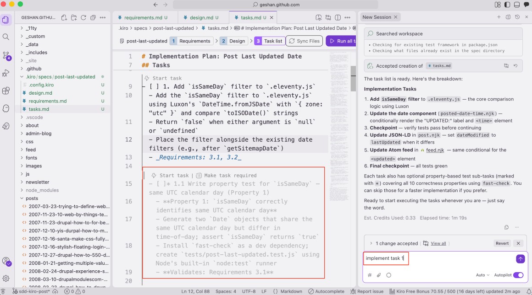This screenshot has height=295, width=532.
Task: Click the Run all tasks button
Action: click(x=341, y=41)
